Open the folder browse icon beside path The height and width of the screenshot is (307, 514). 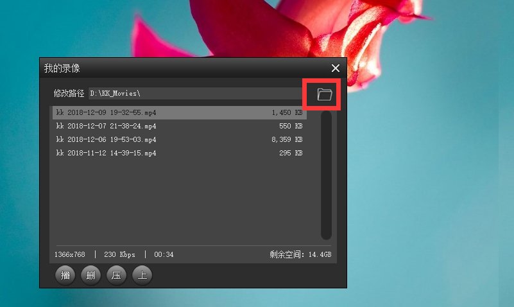pos(325,95)
